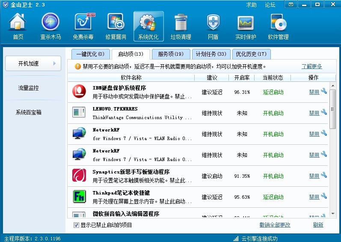Open 垃圾清理 trash cleanup icon
This screenshot has height=242, width=341.
[x=181, y=26]
